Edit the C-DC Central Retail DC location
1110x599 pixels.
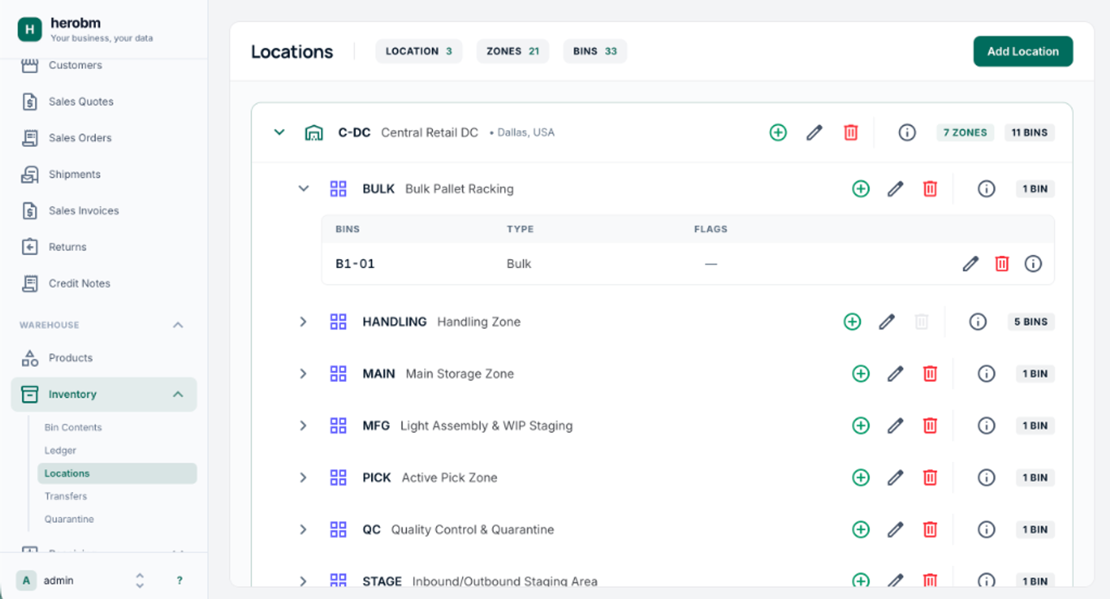click(x=814, y=132)
